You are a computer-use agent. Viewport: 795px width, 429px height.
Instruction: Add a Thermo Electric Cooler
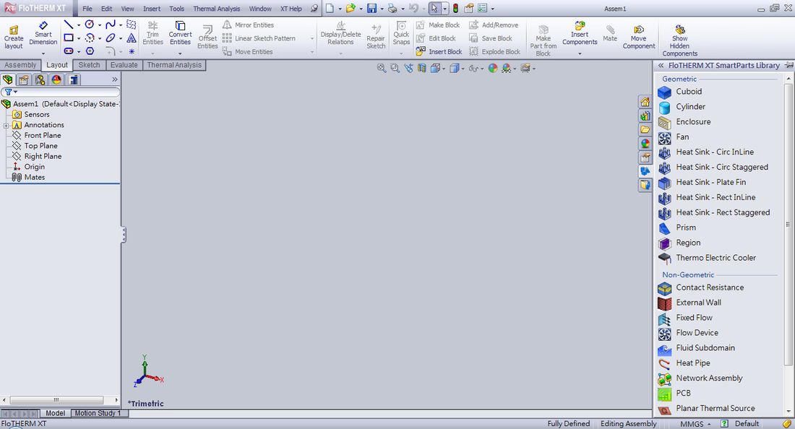[707, 258]
